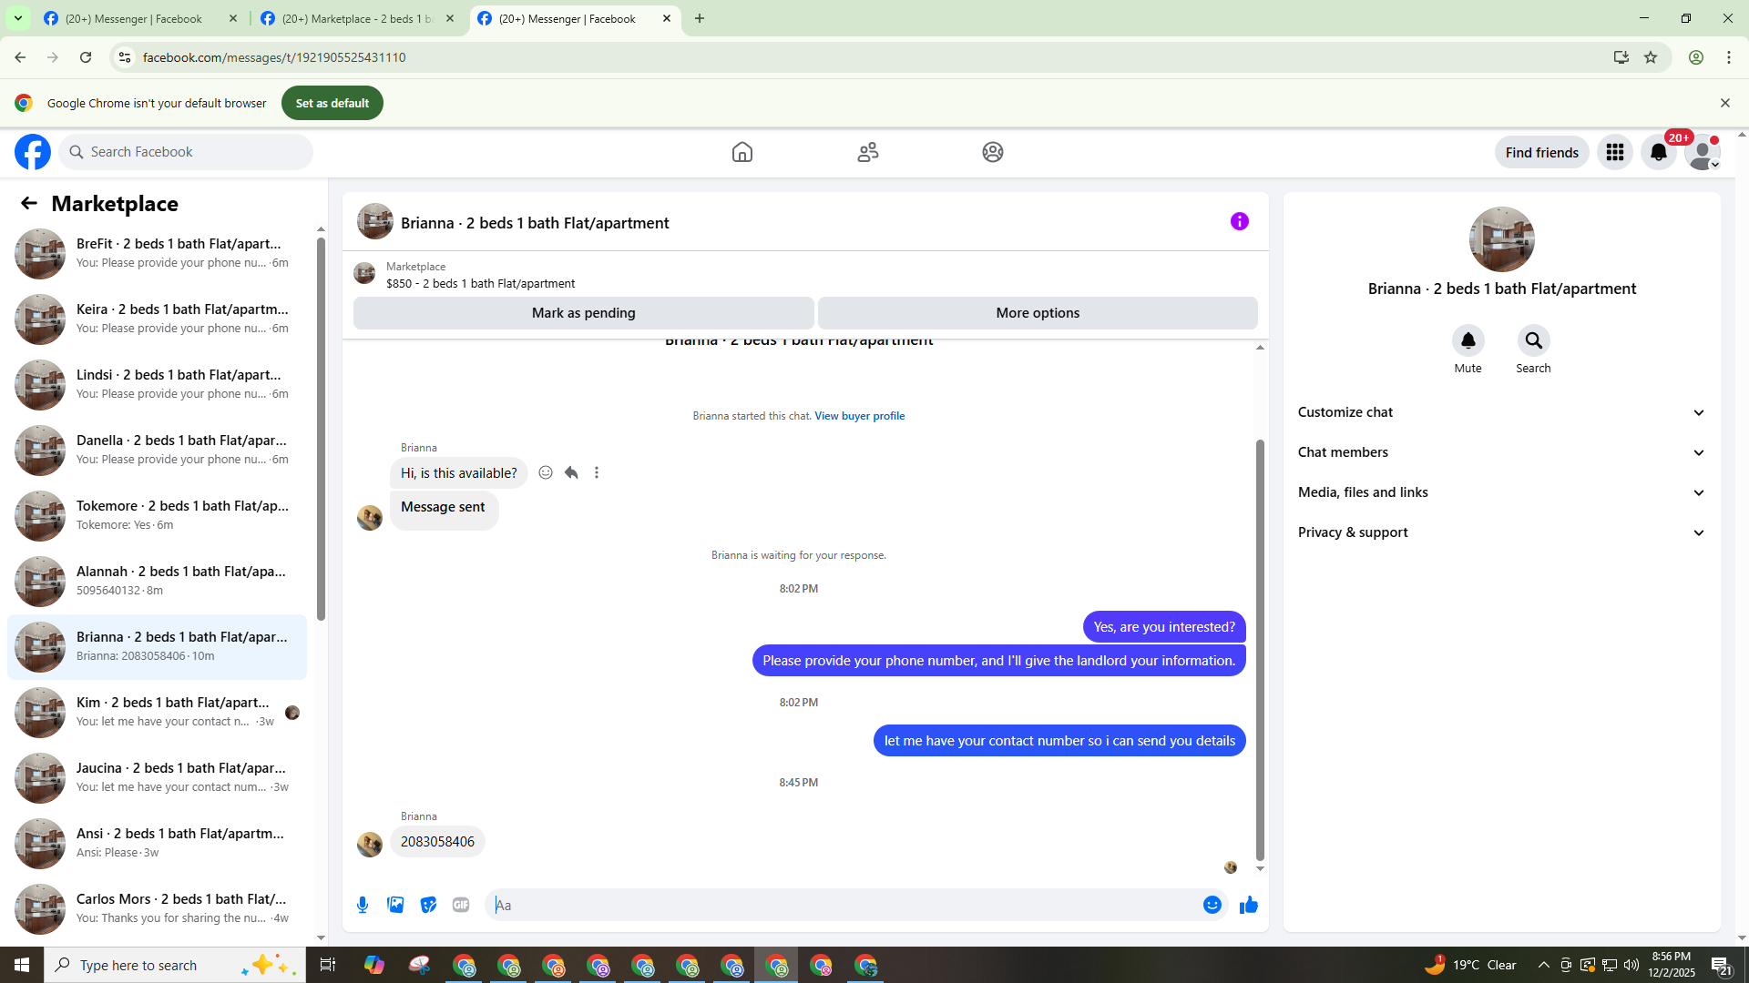Open the GIF picker
The width and height of the screenshot is (1749, 983).
coord(461,905)
